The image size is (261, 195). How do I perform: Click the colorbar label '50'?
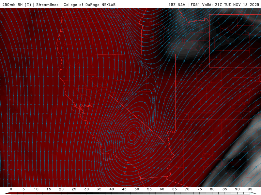pyautogui.click(x=137, y=189)
